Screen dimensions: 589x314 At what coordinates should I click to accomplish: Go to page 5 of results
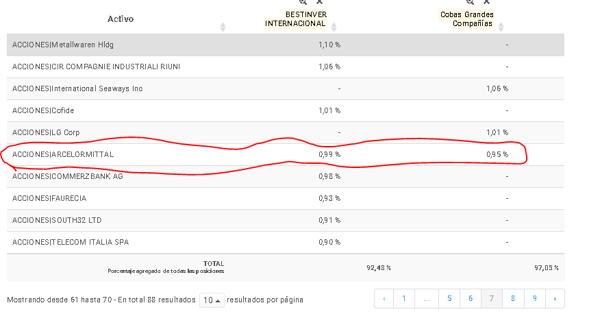(x=449, y=299)
